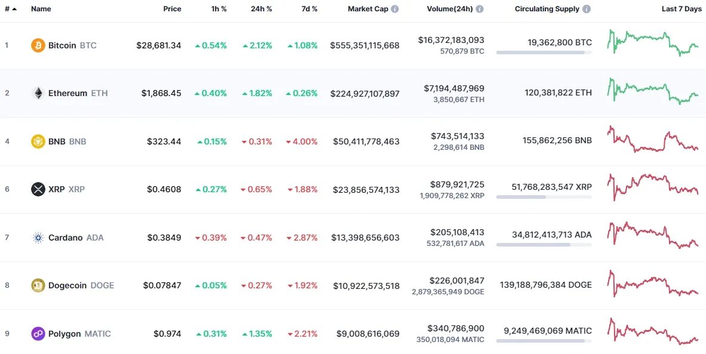Sort by the 7d % column header
This screenshot has height=354, width=706.
(x=308, y=9)
